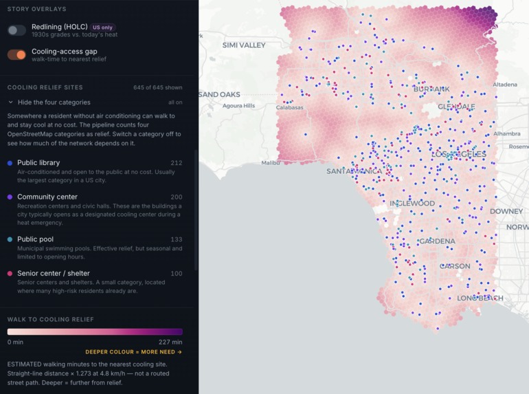
Task: Click the DOWNEY map label
Action: 506,211
